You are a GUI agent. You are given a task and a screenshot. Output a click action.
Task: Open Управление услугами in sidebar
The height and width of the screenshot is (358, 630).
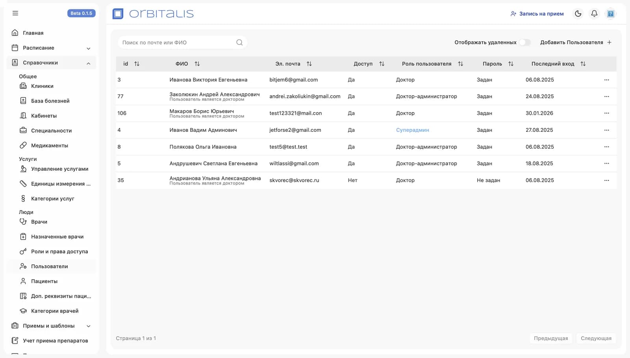click(60, 169)
